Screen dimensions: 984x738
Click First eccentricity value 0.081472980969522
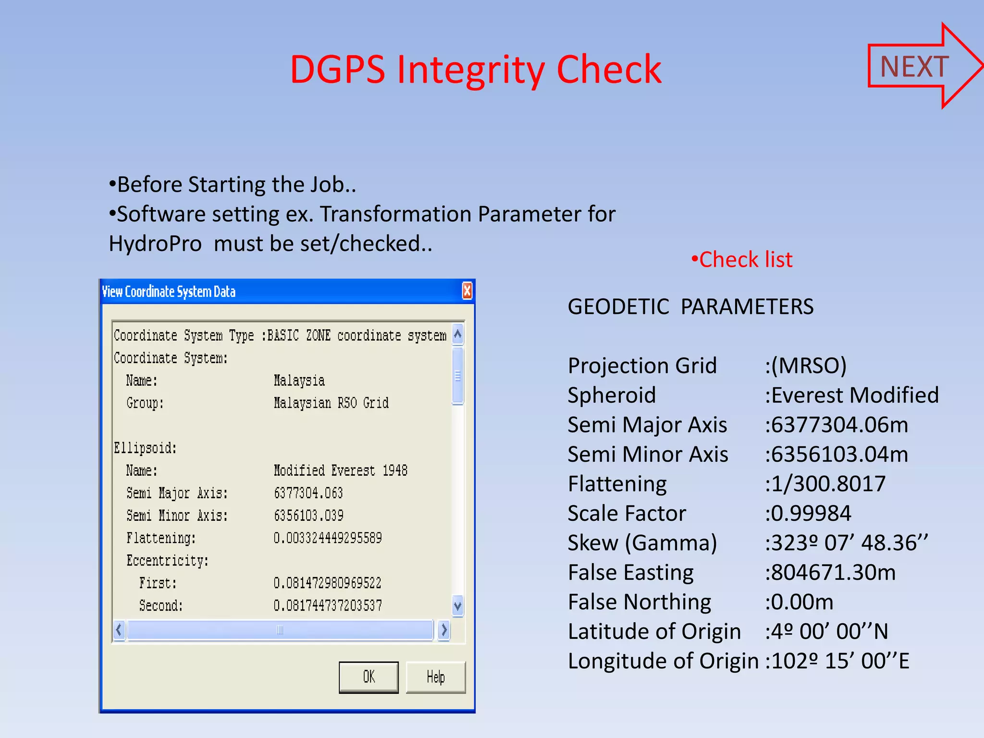point(328,583)
